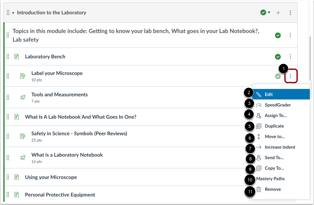Click the published checkmark on Laboratory Bench
The width and height of the screenshot is (314, 205).
coord(278,56)
